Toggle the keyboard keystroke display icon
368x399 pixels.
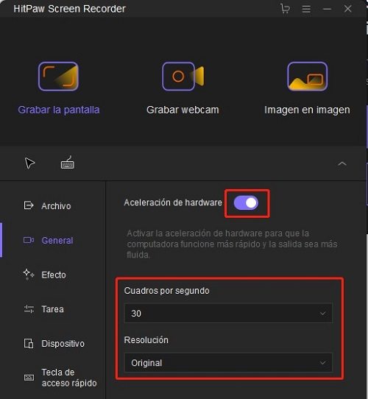click(x=68, y=163)
